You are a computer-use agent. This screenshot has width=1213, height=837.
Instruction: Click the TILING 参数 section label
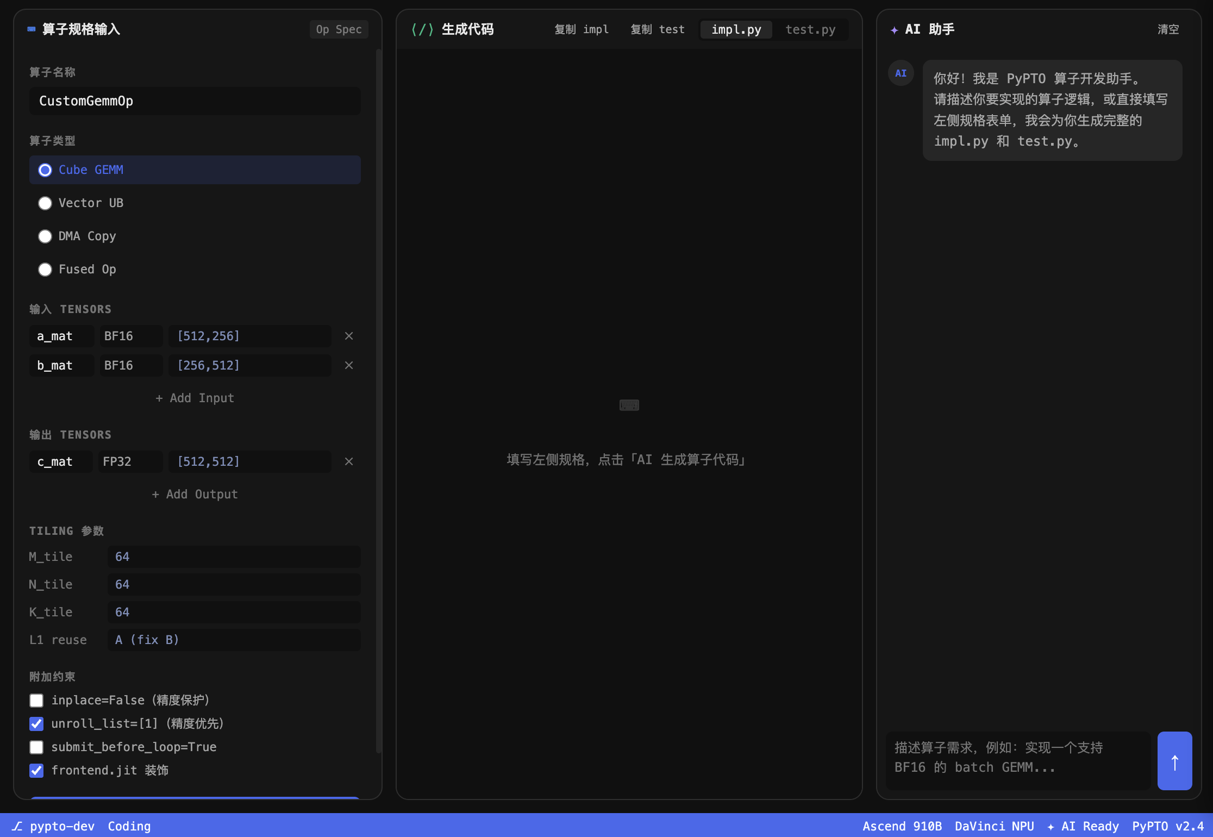pyautogui.click(x=66, y=531)
